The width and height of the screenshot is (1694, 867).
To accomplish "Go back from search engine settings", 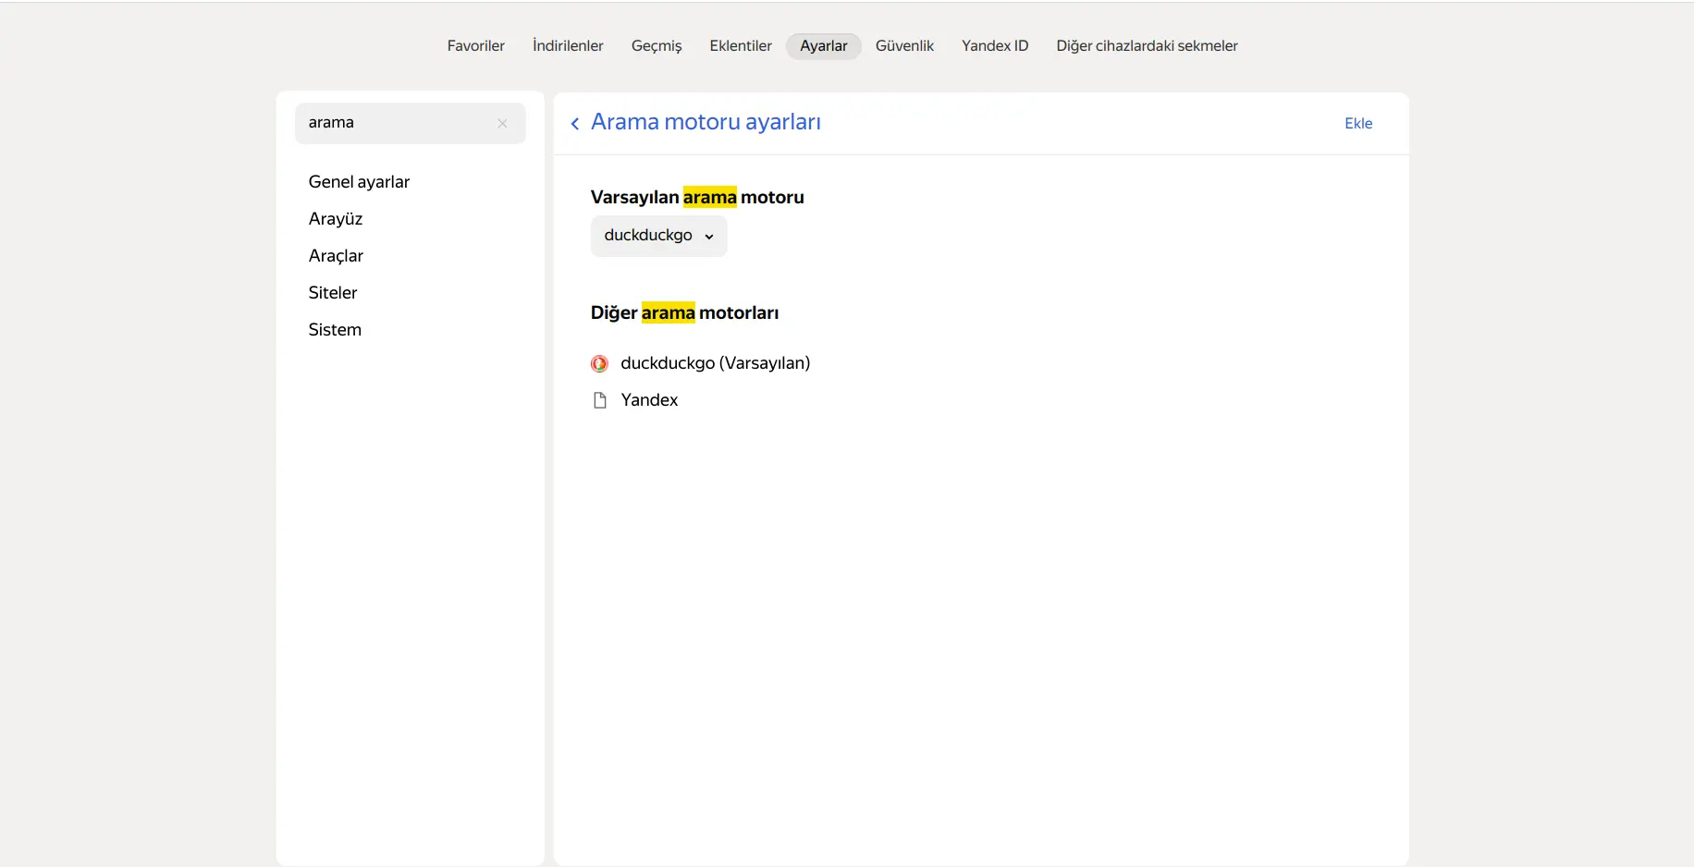I will coord(575,124).
